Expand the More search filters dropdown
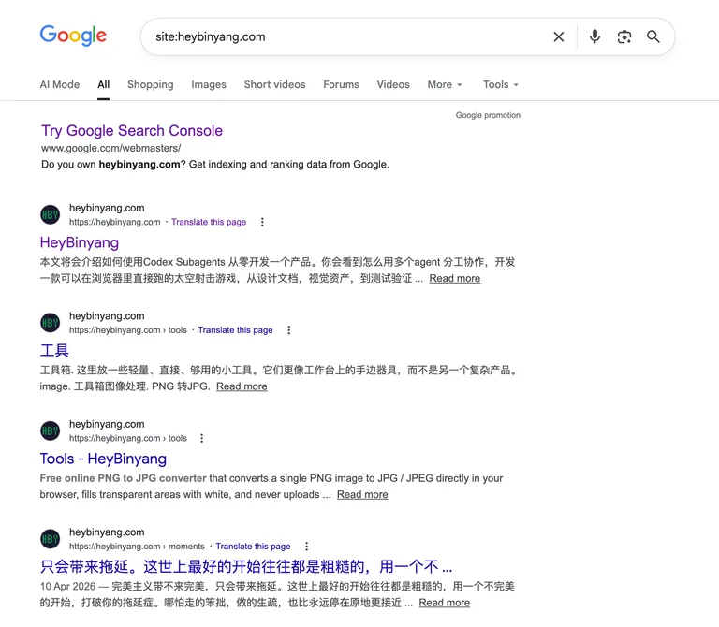Image resolution: width=719 pixels, height=627 pixels. [x=445, y=84]
